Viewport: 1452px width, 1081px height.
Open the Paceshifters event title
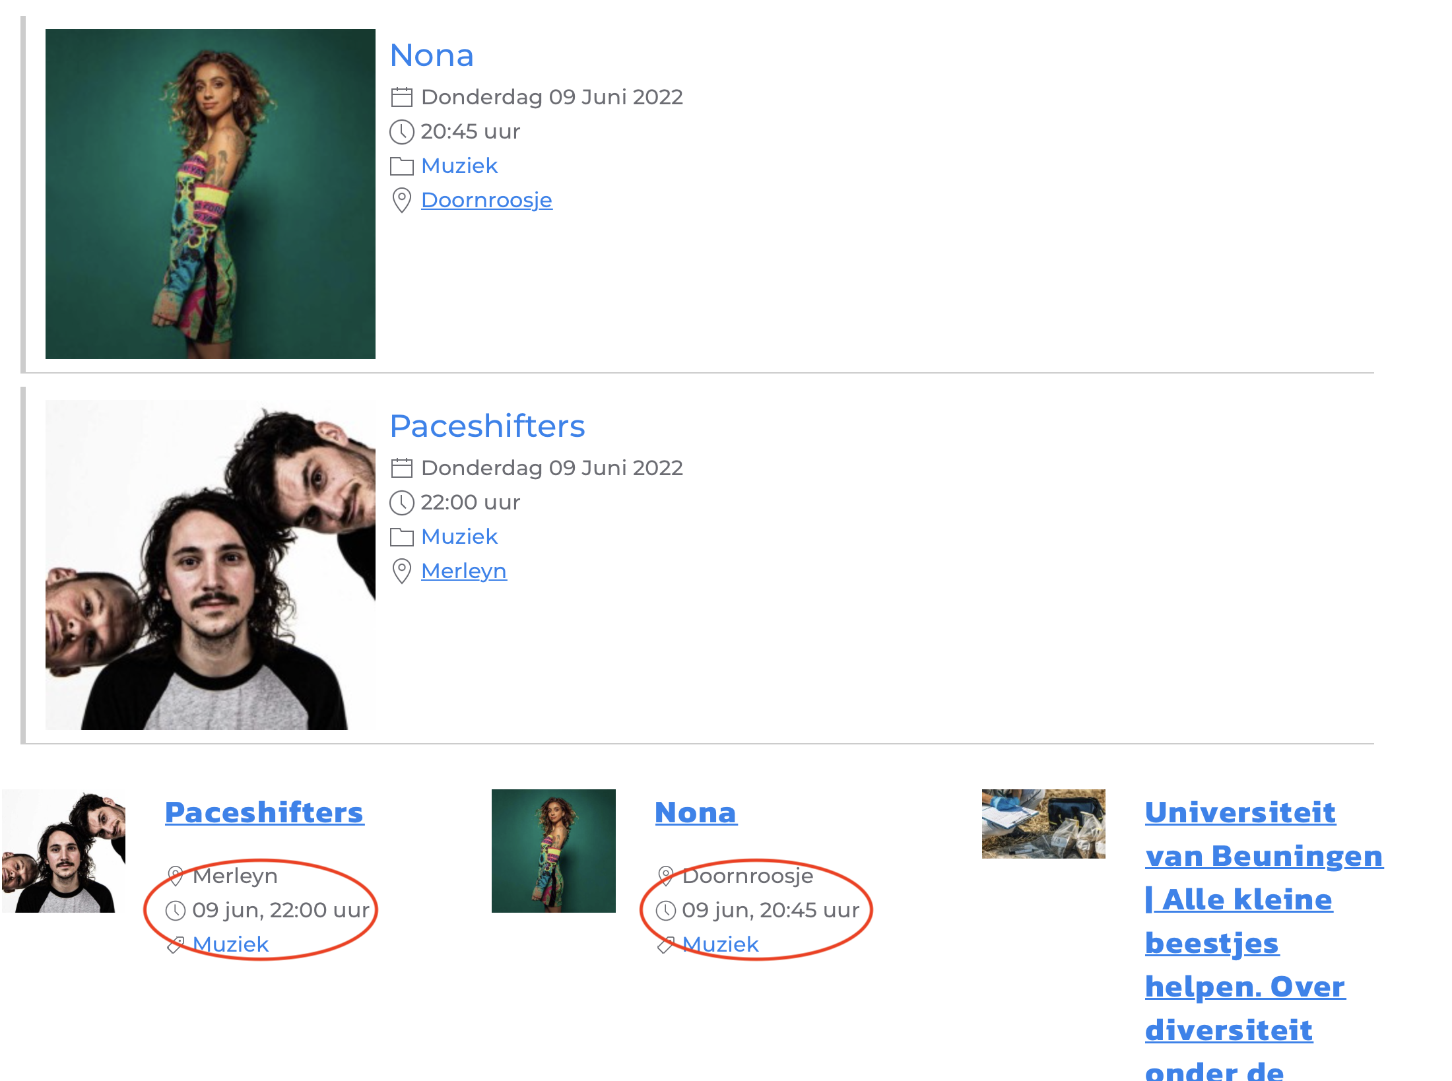487,426
